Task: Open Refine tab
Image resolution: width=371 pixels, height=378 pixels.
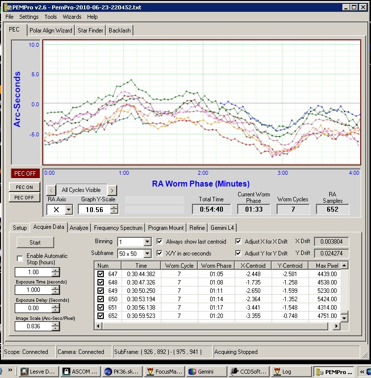Action: (197, 227)
